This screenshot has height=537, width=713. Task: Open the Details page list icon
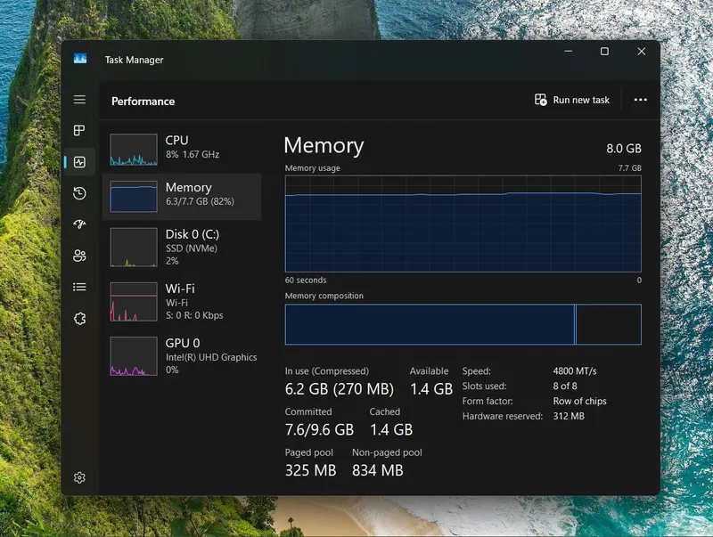pos(79,287)
